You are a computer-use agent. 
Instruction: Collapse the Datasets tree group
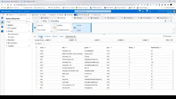click(x=7, y=31)
